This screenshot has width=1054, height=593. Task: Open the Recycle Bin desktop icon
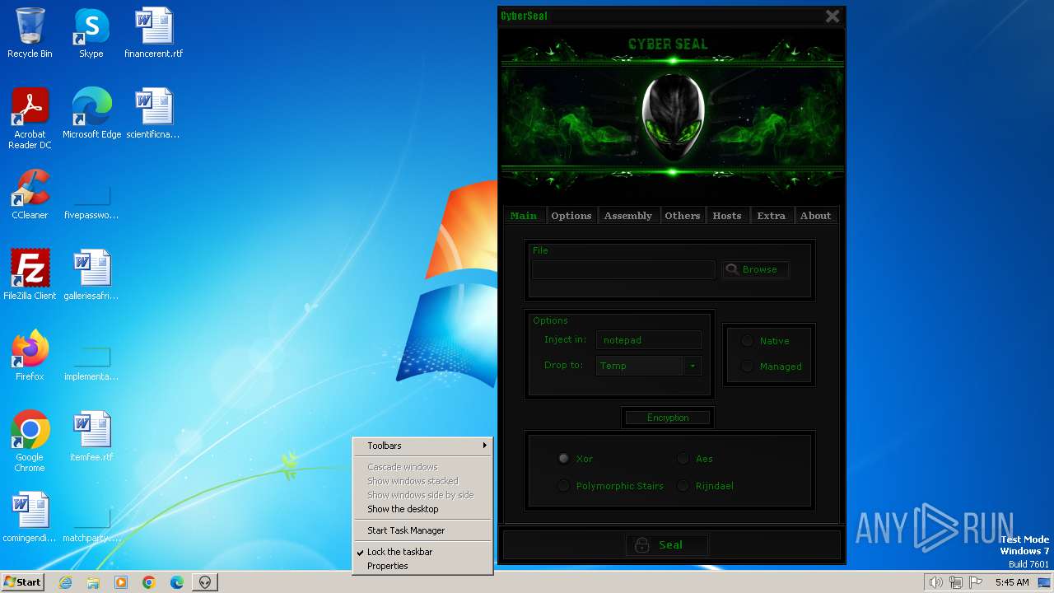point(30,34)
